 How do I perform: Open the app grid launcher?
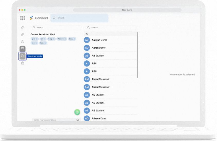point(23,18)
